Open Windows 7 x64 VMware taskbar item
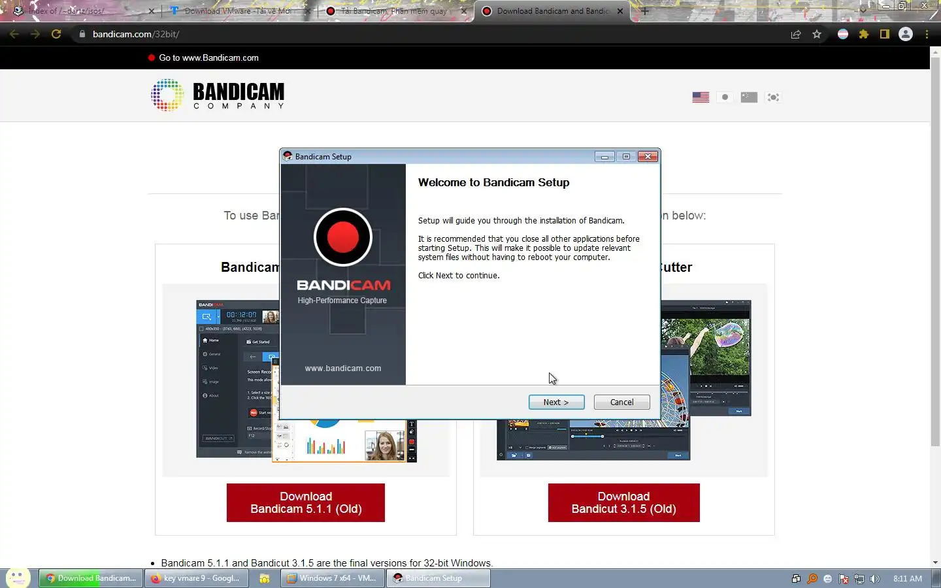The image size is (941, 588). pos(333,578)
